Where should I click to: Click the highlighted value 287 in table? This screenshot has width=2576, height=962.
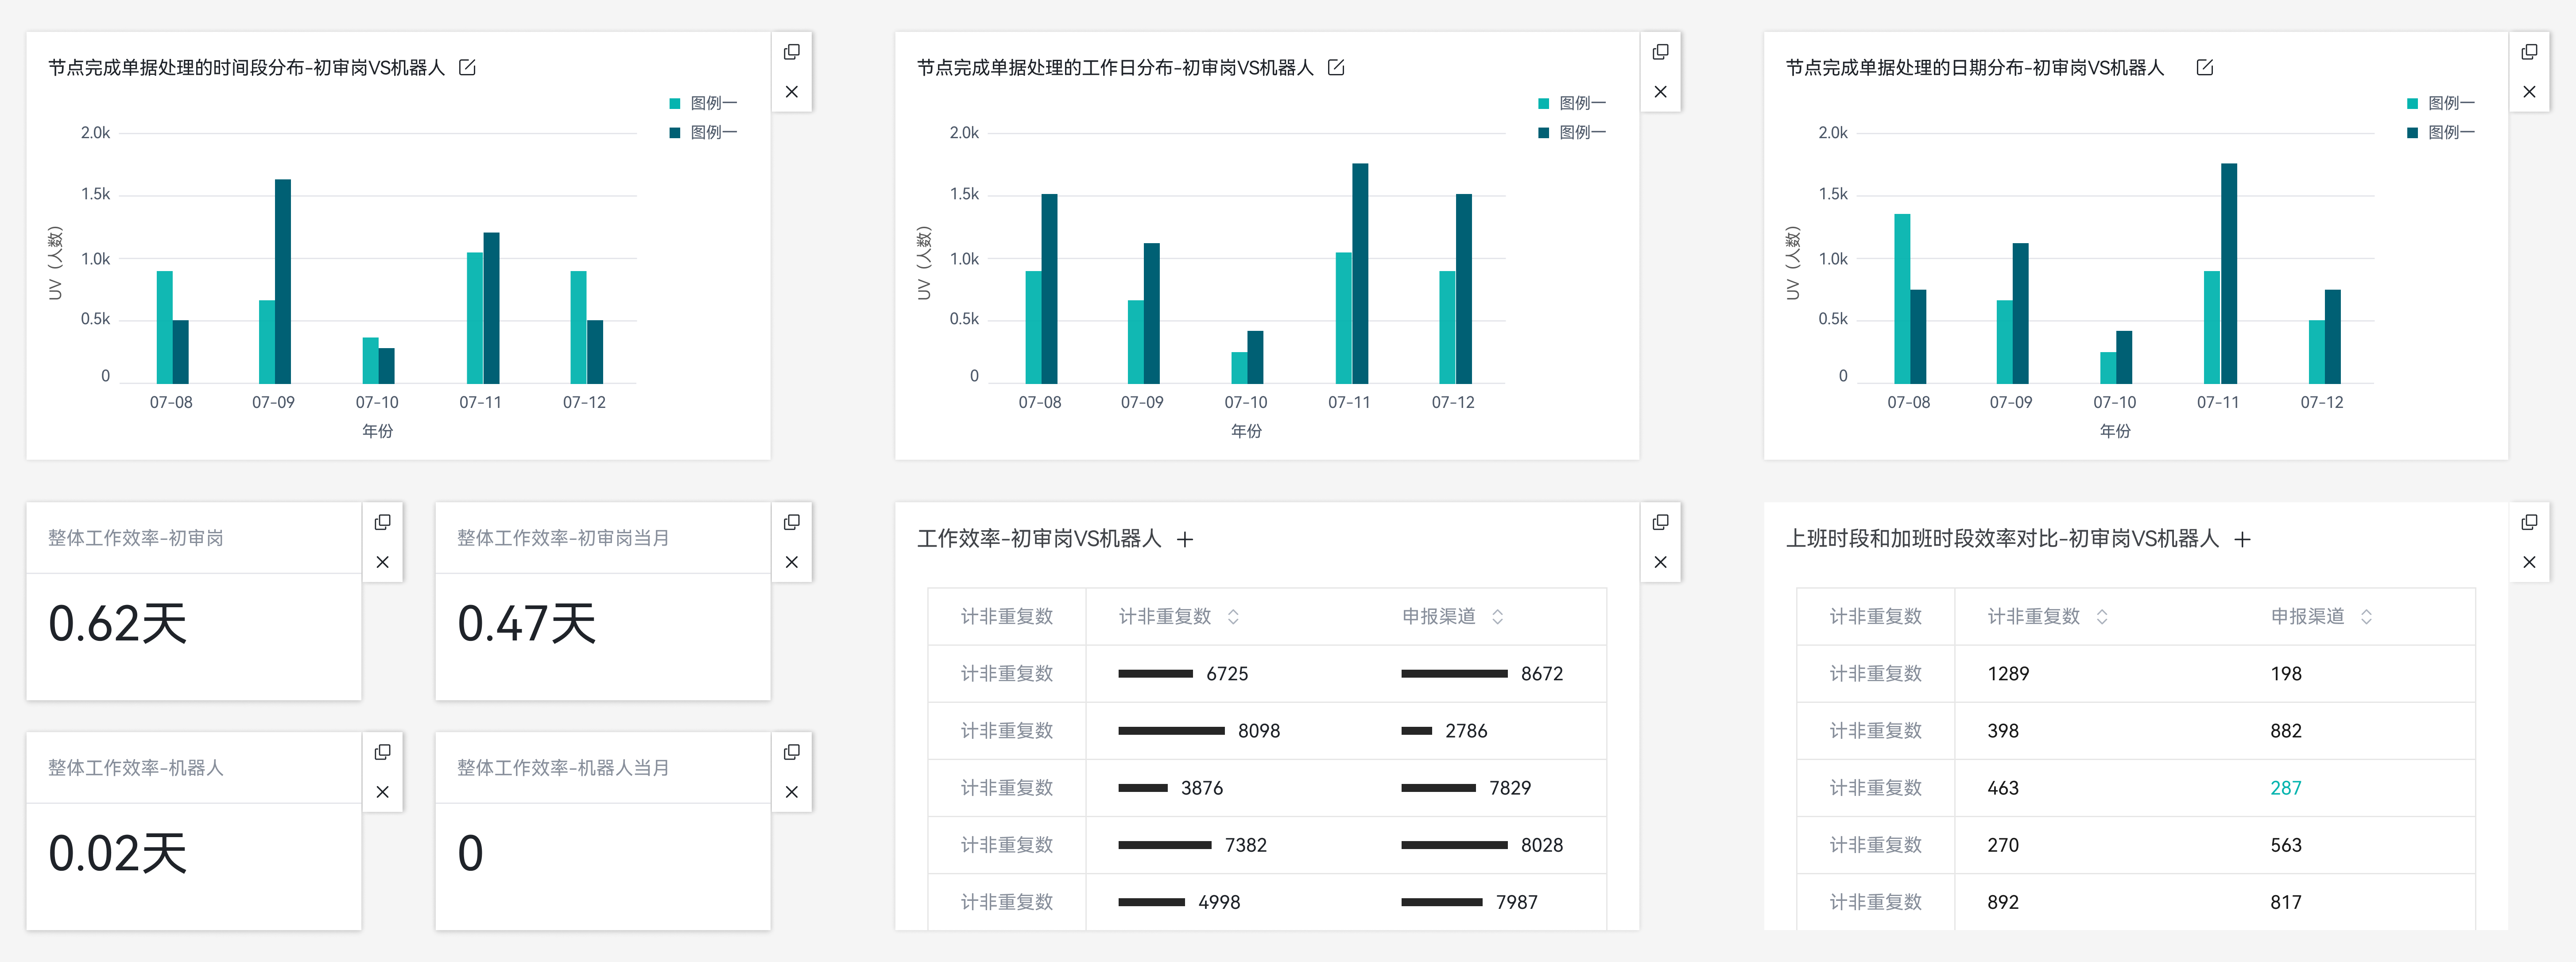click(x=2285, y=788)
